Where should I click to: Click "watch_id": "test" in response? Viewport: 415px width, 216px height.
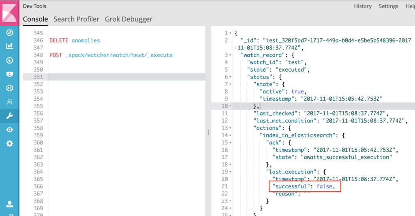pyautogui.click(x=276, y=62)
